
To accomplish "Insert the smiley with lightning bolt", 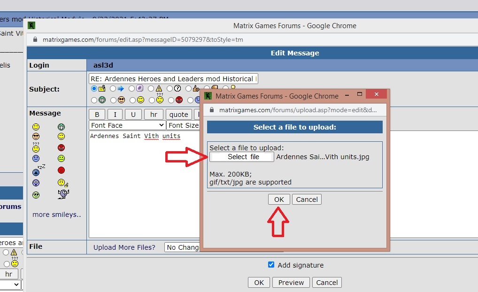I will click(x=63, y=183).
